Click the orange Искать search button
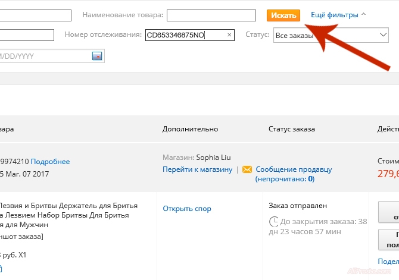This screenshot has width=399, height=280. (283, 15)
